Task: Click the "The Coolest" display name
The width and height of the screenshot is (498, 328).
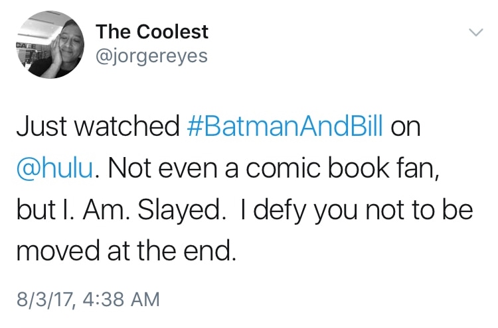Action: (x=152, y=32)
